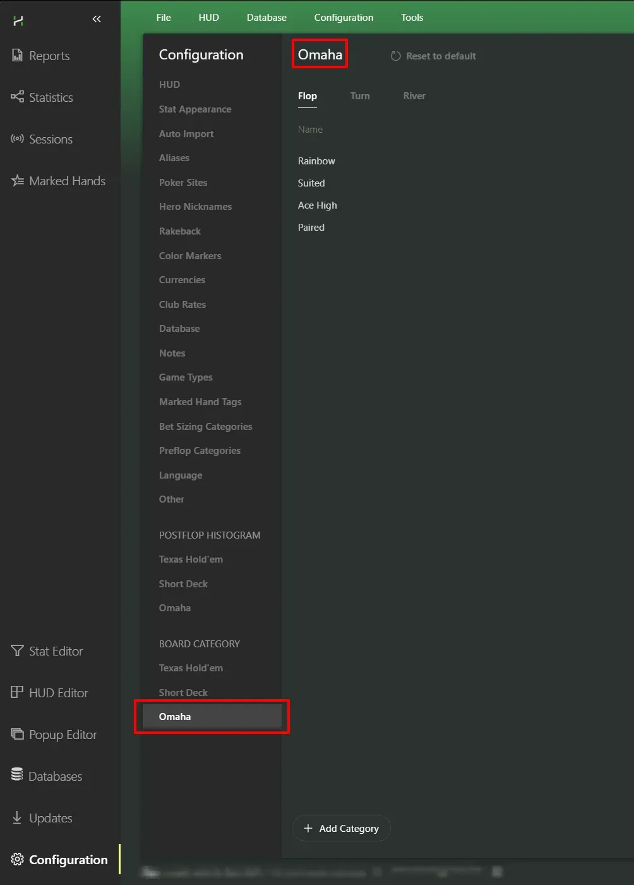
Task: Click the Reports icon in sidebar
Action: [x=17, y=56]
